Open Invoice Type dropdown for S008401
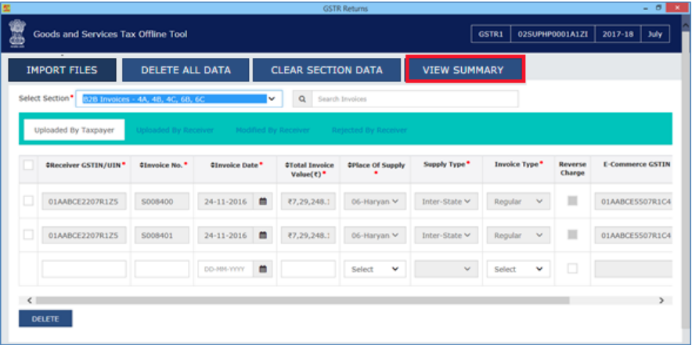692x345 pixels. [x=518, y=235]
